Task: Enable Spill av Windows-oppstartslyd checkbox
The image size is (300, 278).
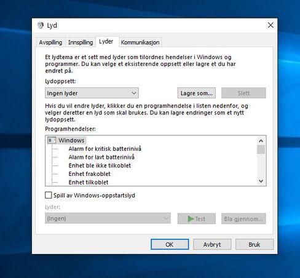Action: click(49, 195)
